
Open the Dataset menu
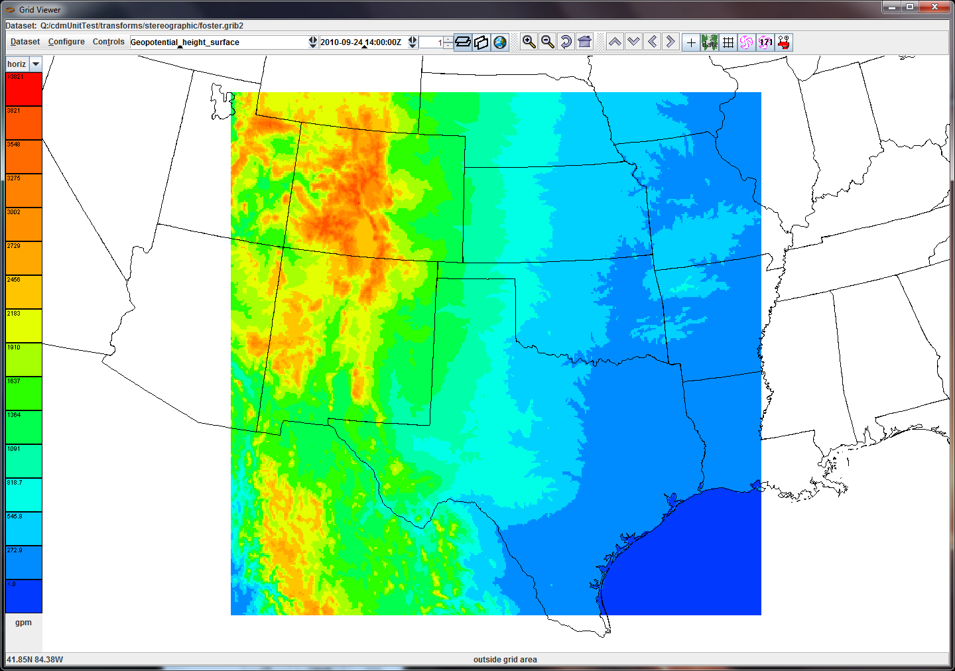(x=25, y=42)
